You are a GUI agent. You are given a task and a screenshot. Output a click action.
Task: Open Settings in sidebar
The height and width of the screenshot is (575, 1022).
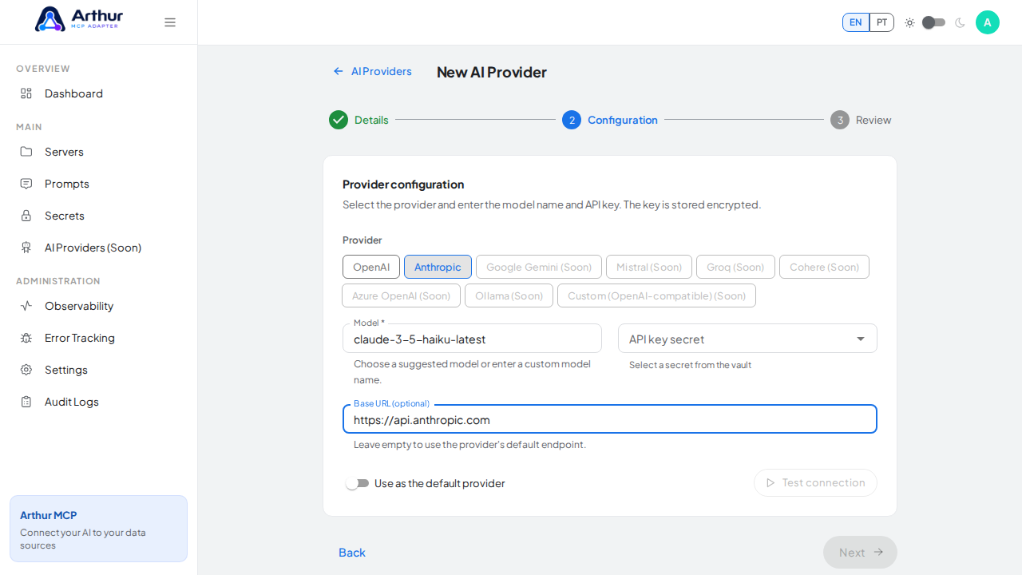click(x=99, y=370)
